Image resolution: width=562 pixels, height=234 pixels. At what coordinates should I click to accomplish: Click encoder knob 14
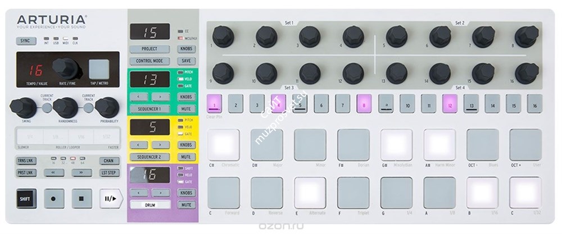pyautogui.click(x=440, y=74)
